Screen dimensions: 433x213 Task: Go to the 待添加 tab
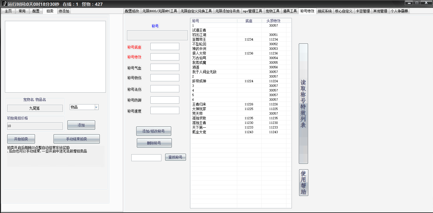pyautogui.click(x=64, y=11)
